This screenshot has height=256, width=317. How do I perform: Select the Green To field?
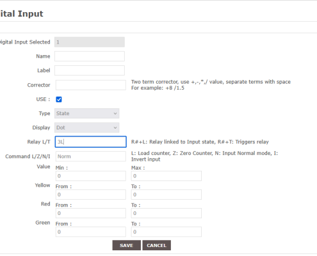pyautogui.click(x=167, y=232)
